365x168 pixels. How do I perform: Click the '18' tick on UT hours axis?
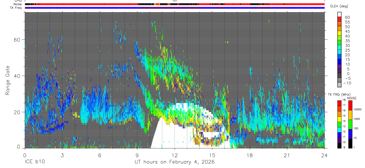(250, 155)
